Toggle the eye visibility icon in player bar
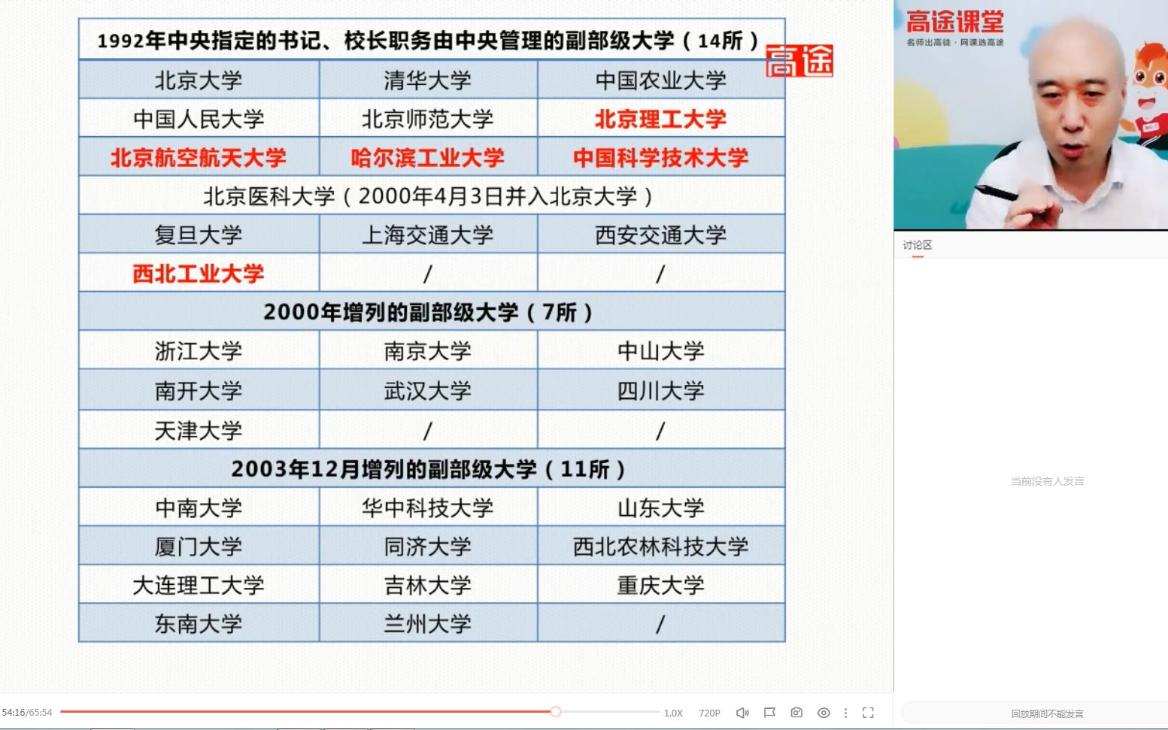1168x730 pixels. pos(824,713)
